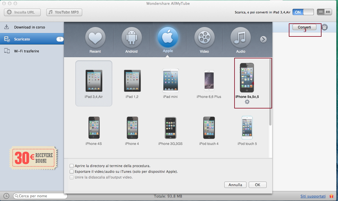Open the clock scheduler icon

point(7,196)
